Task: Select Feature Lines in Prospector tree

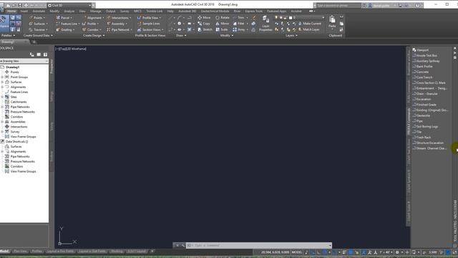Action: pos(19,92)
